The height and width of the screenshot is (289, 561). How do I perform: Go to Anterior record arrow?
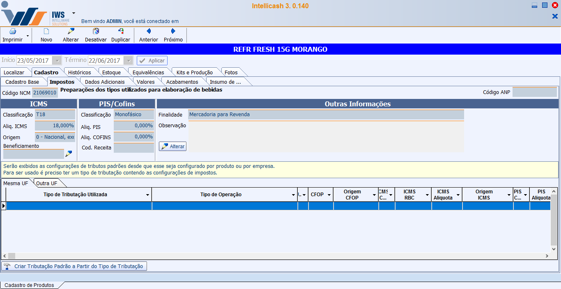(x=149, y=32)
